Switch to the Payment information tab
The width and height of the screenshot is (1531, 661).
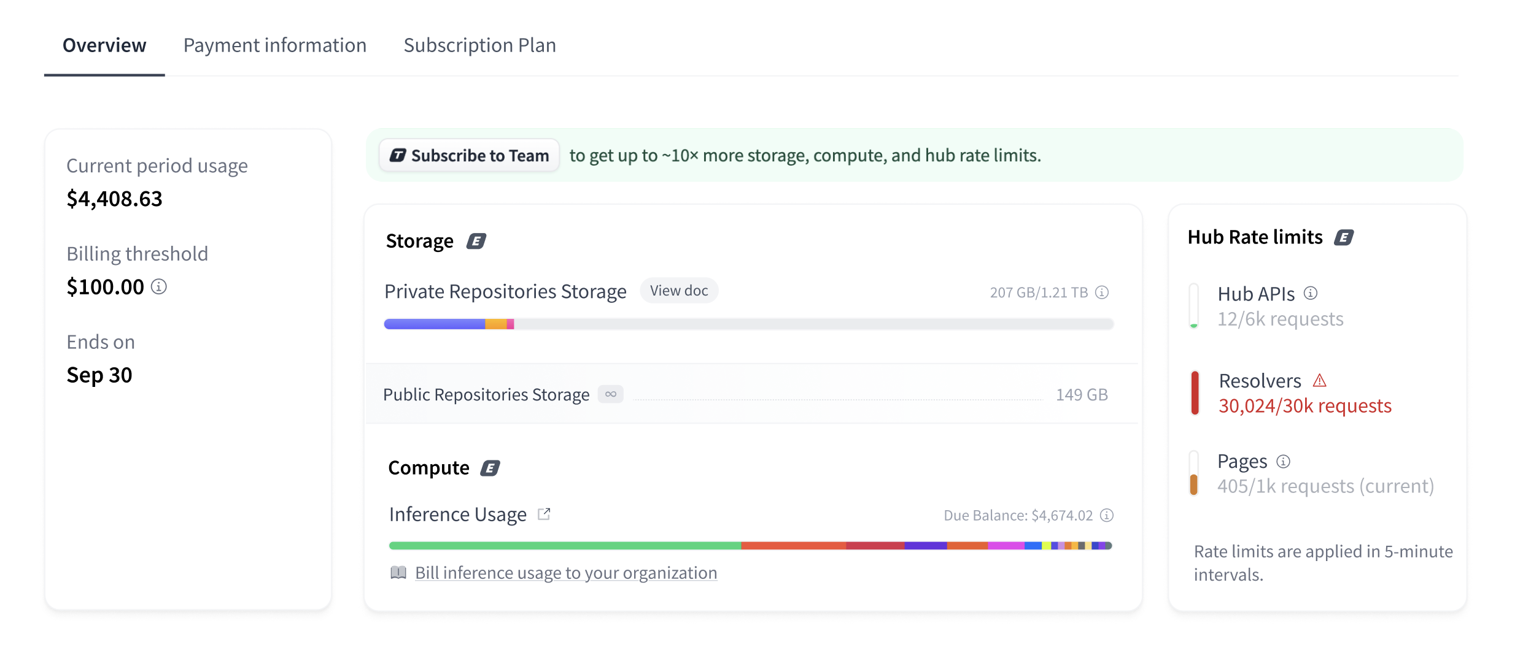pyautogui.click(x=274, y=45)
